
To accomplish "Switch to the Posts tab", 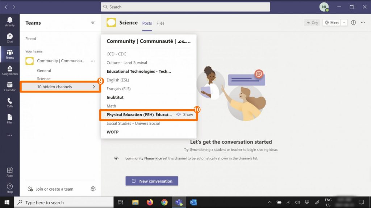I will (147, 23).
